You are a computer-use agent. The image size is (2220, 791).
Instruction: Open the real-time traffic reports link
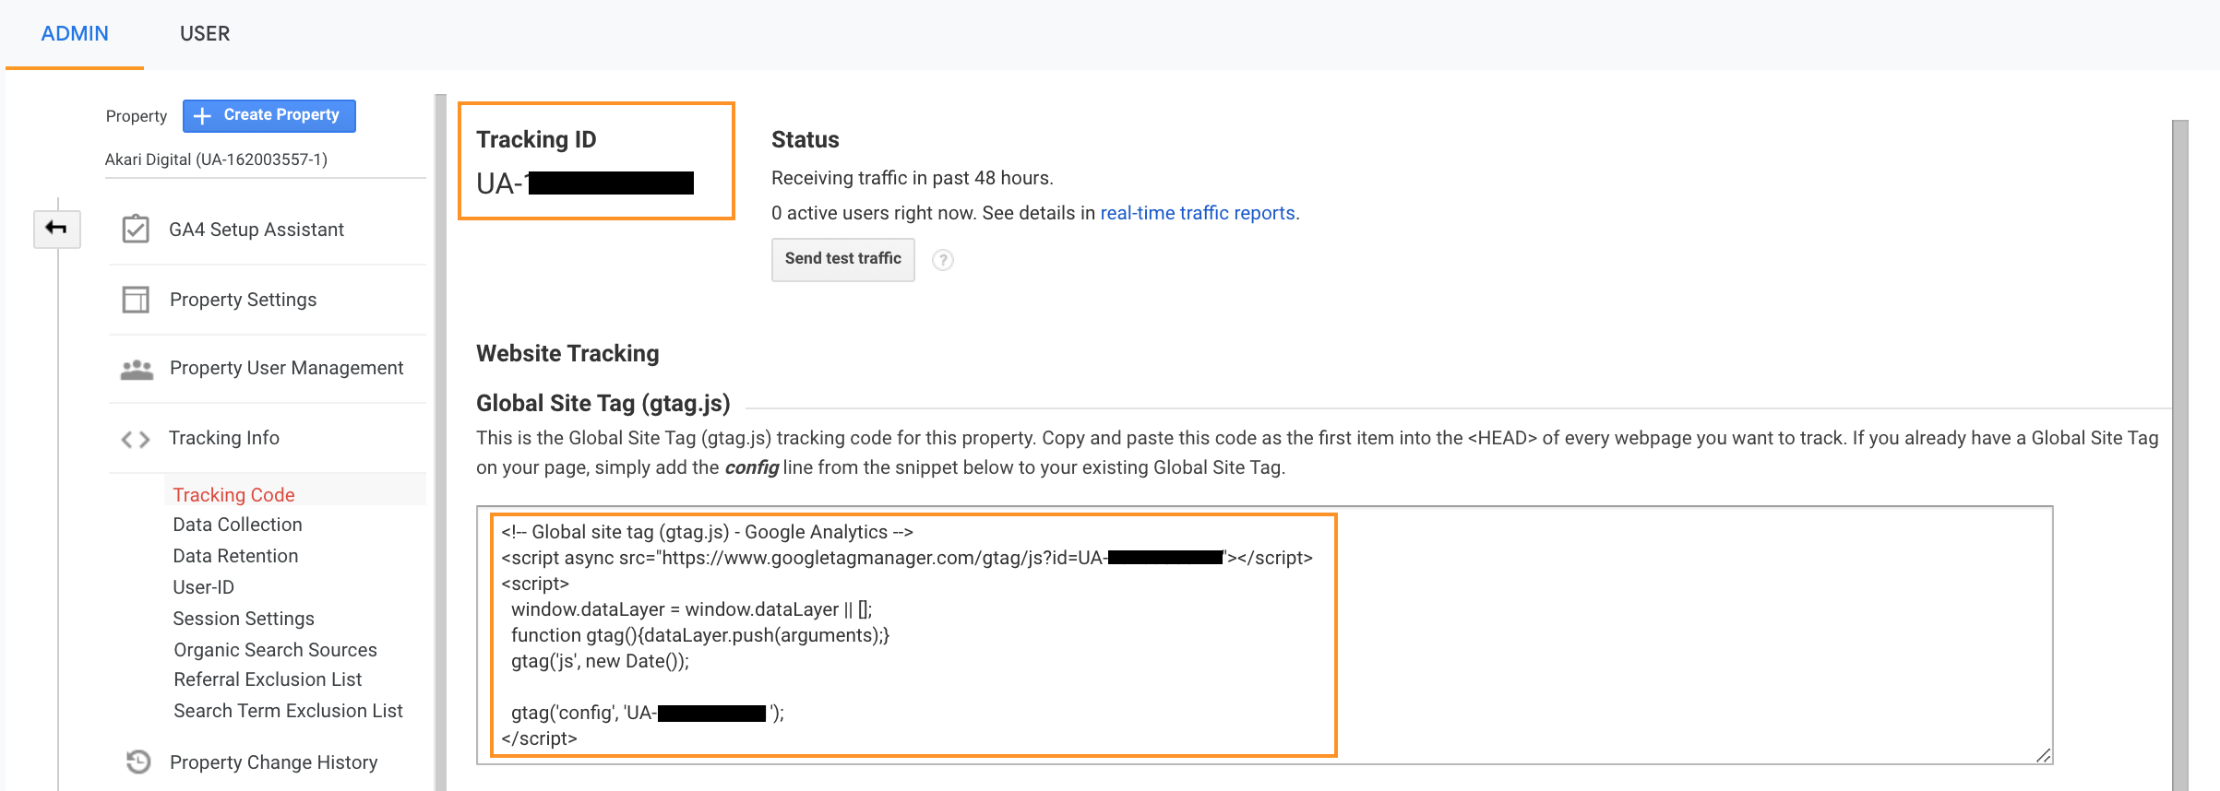(1198, 213)
